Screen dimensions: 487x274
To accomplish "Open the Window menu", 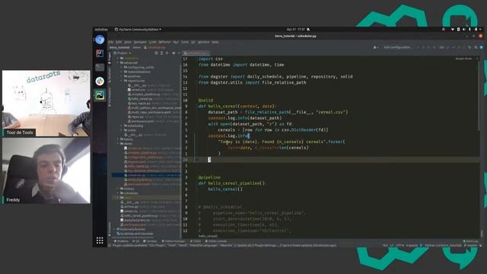I will 203,42.
